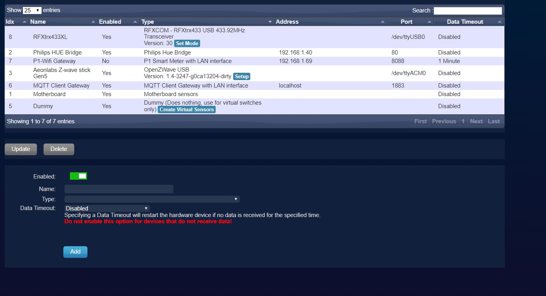
Task: Click the Motherboard sensors type cell
Action: tap(171, 94)
